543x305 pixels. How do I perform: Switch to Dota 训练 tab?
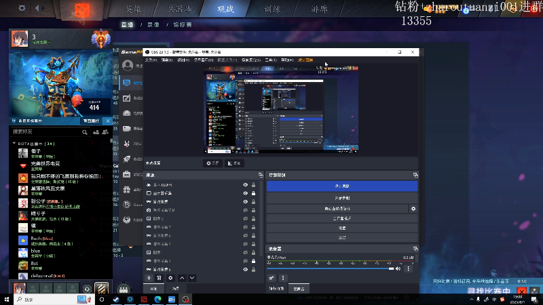[x=272, y=9]
